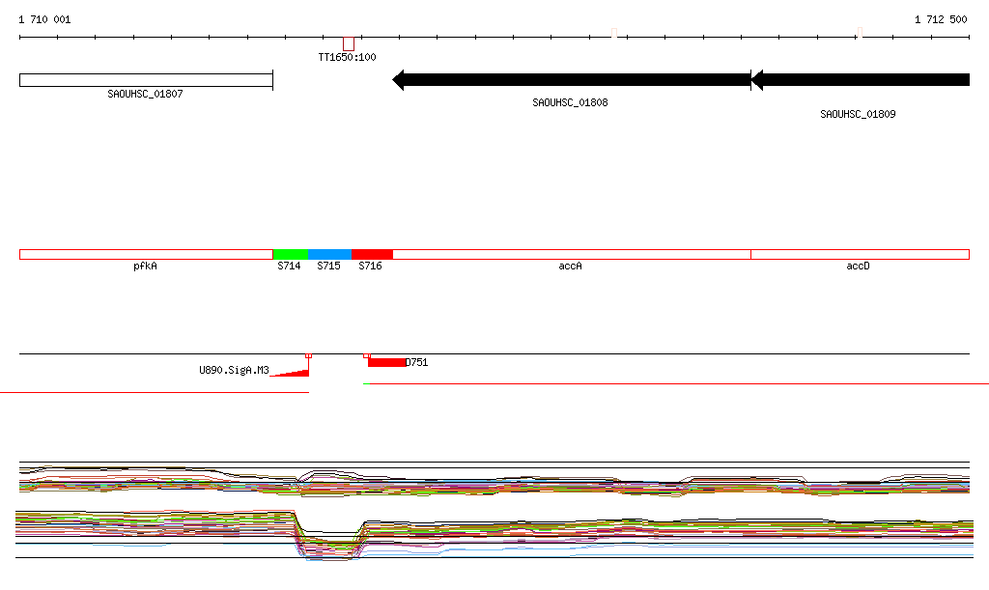
Task: Select the blue S715 segment
Action: [x=329, y=254]
